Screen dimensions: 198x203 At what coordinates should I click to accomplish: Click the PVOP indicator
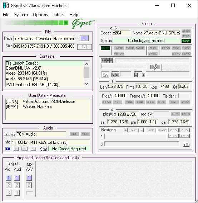pos(130,48)
